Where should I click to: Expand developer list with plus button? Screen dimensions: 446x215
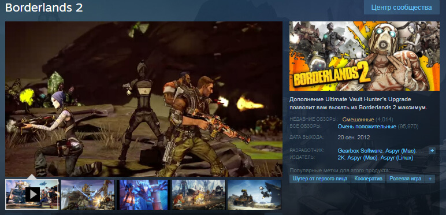point(432,151)
